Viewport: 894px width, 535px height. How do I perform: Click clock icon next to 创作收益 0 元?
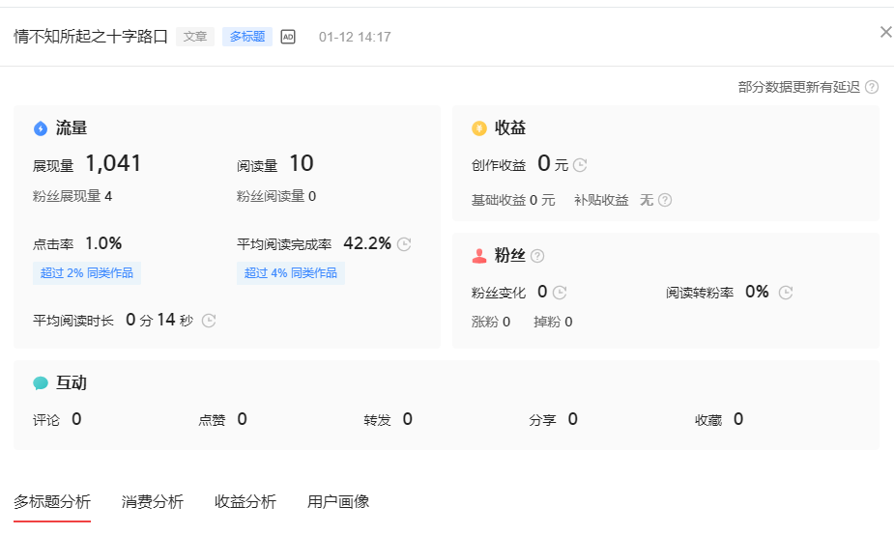point(580,165)
